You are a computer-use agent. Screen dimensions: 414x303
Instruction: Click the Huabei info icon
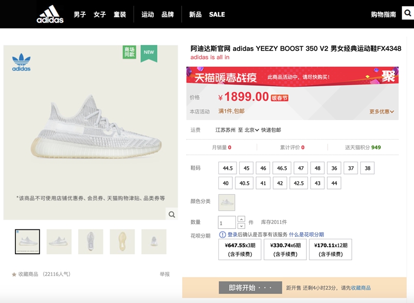point(223,235)
